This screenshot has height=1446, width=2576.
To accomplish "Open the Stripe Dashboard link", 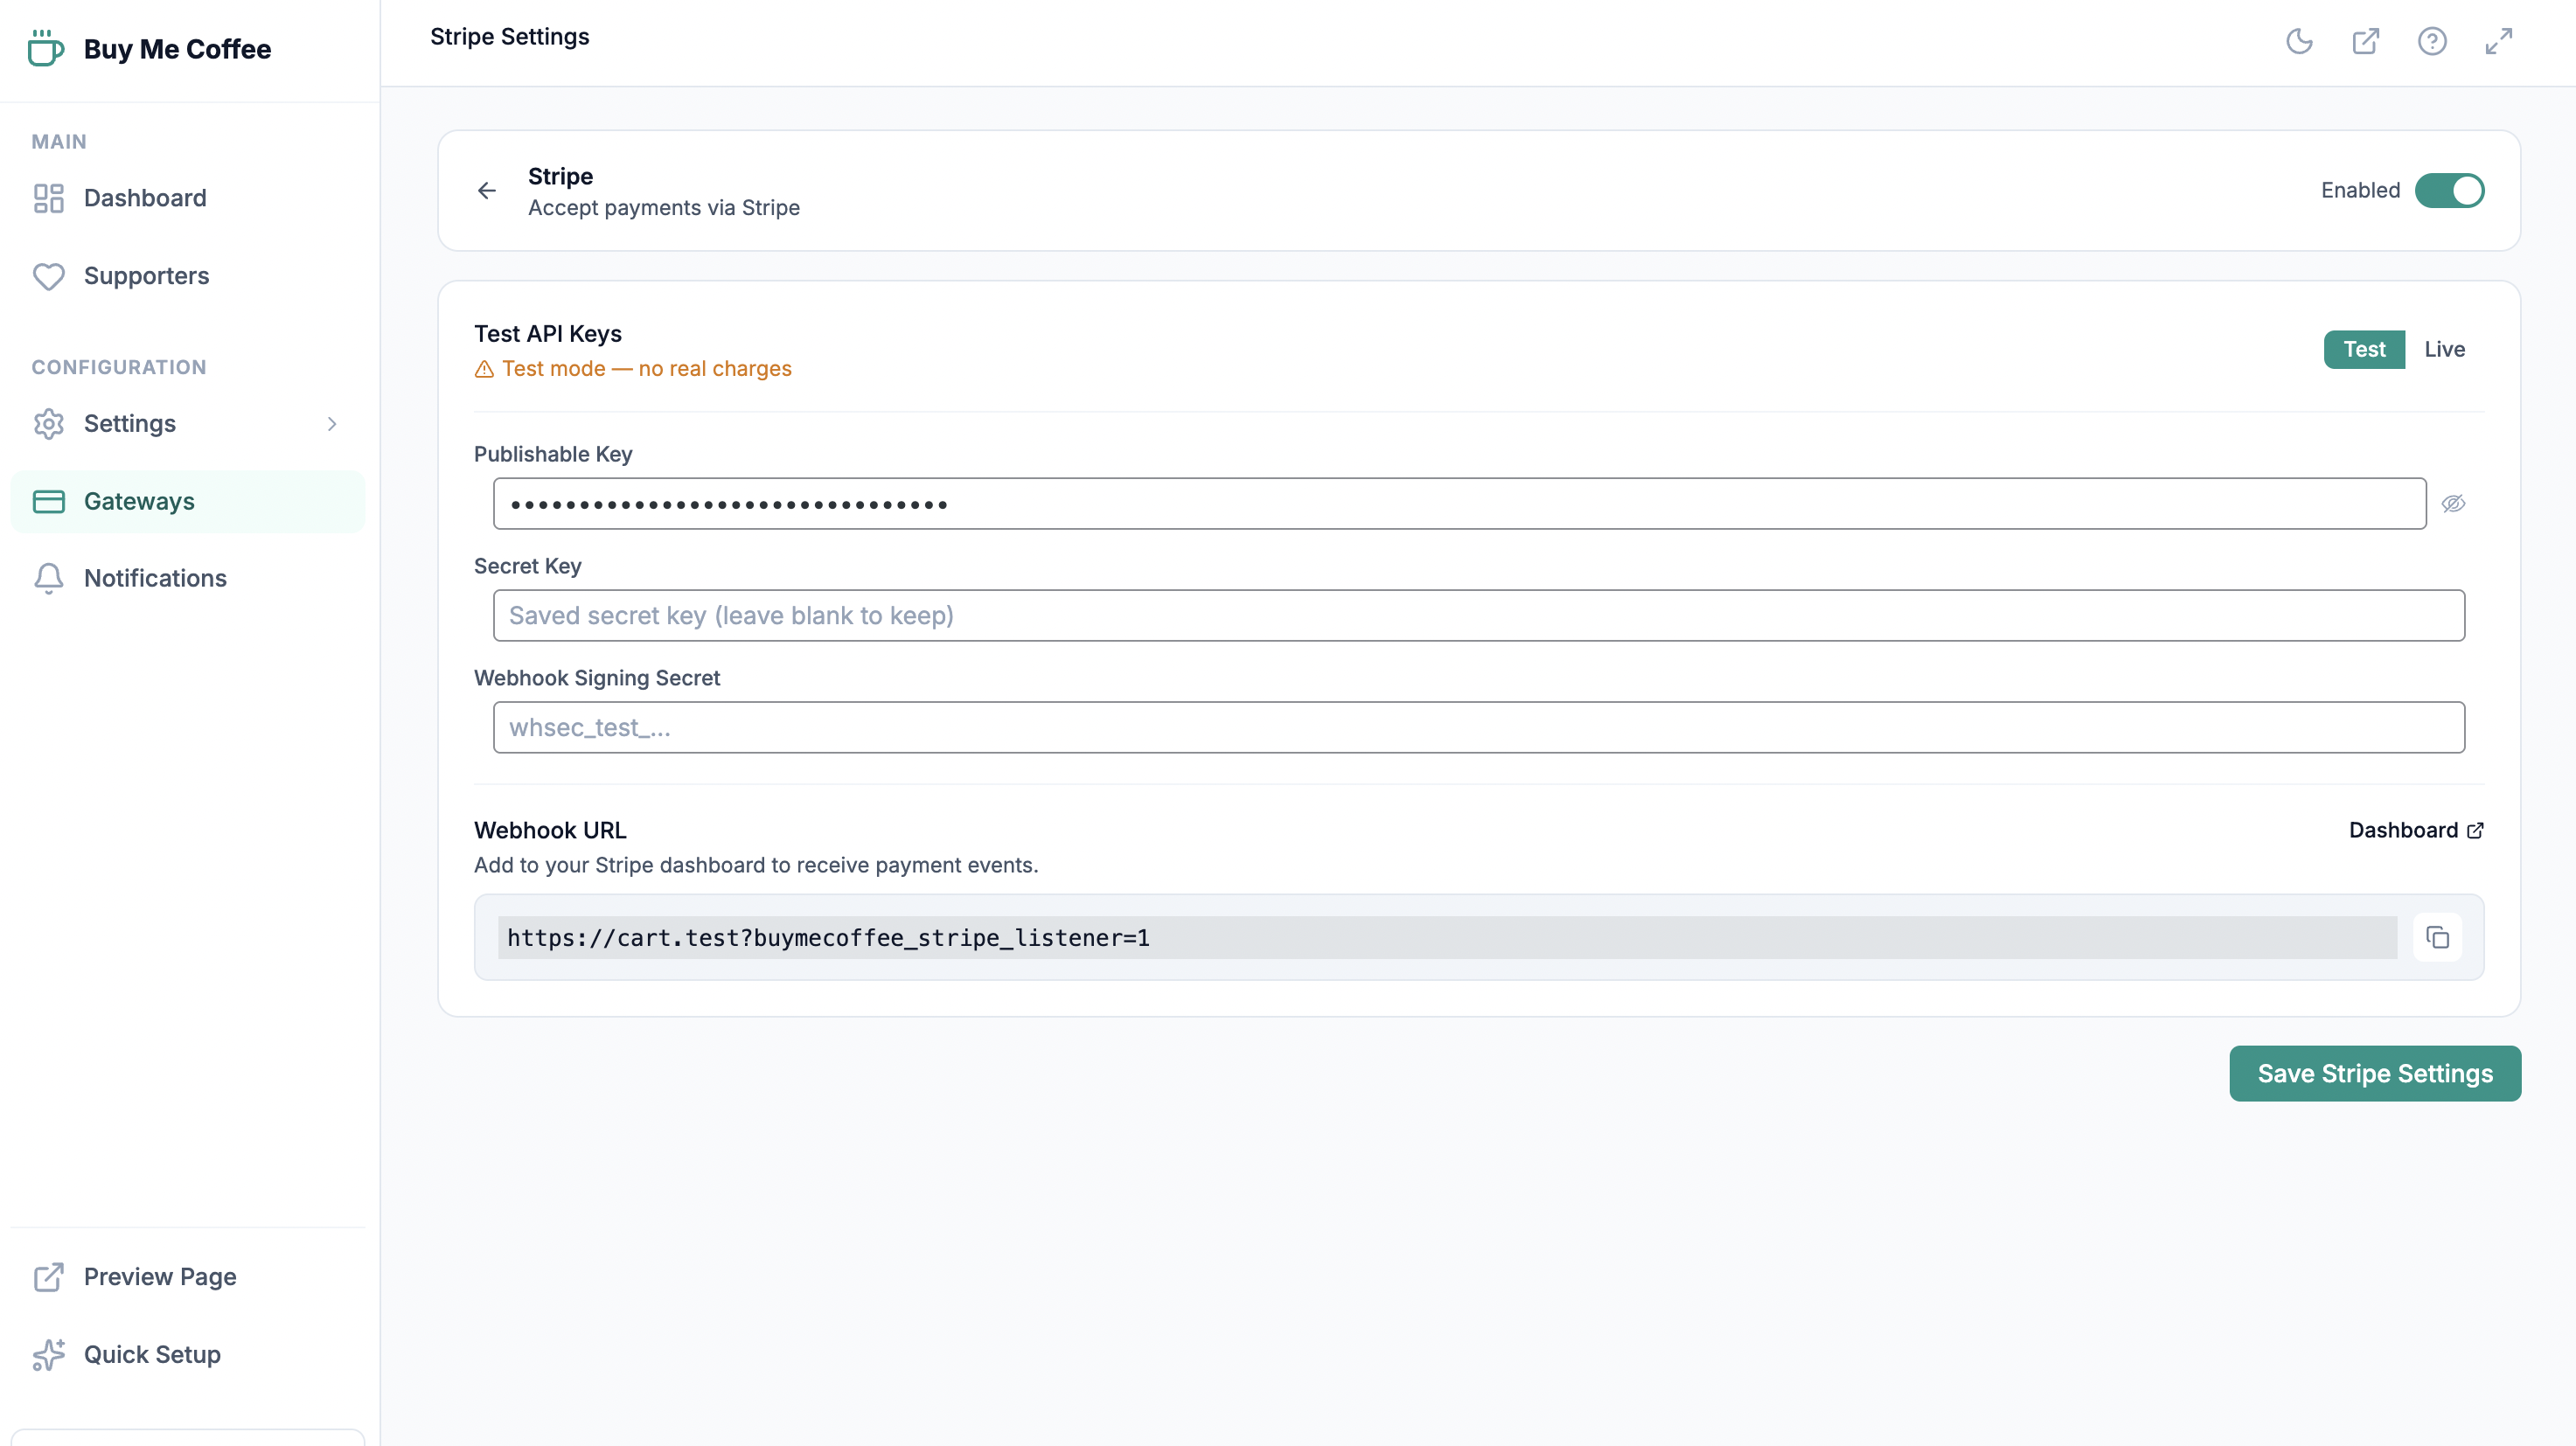I will pos(2416,830).
